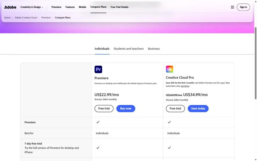Open the Mobile nav item

(83, 7)
